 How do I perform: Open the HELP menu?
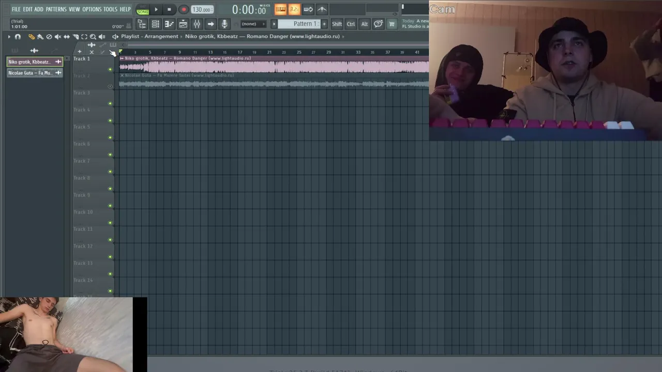coord(125,9)
